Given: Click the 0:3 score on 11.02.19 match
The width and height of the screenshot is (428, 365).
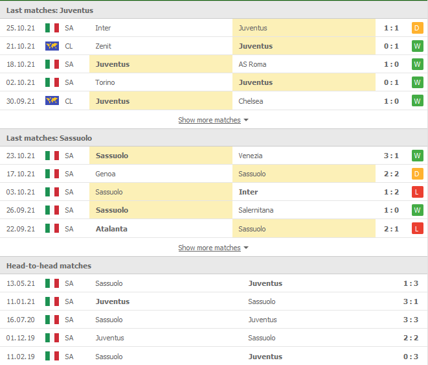Looking at the screenshot, I should [x=410, y=357].
